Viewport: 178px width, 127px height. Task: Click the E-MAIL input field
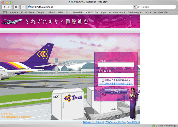(x=116, y=65)
